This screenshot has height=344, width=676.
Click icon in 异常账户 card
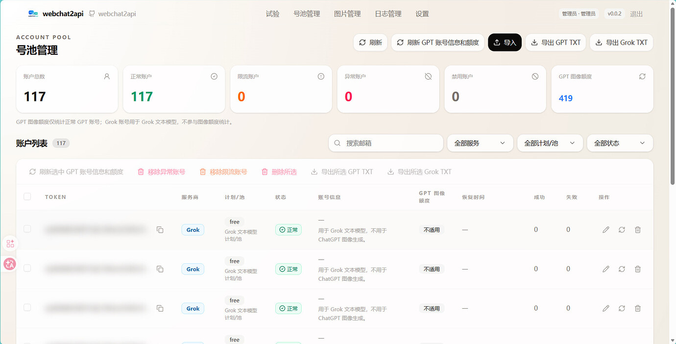pyautogui.click(x=428, y=76)
